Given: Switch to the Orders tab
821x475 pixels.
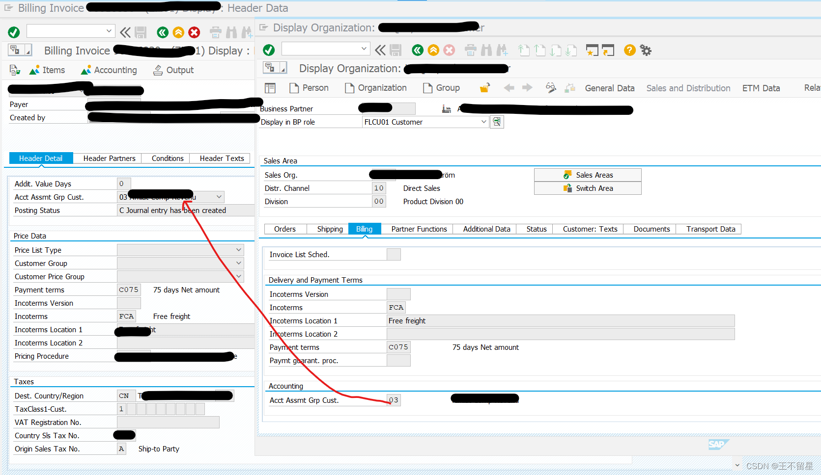Looking at the screenshot, I should point(285,229).
